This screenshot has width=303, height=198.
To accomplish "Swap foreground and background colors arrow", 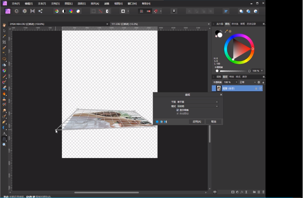I will tap(221, 31).
